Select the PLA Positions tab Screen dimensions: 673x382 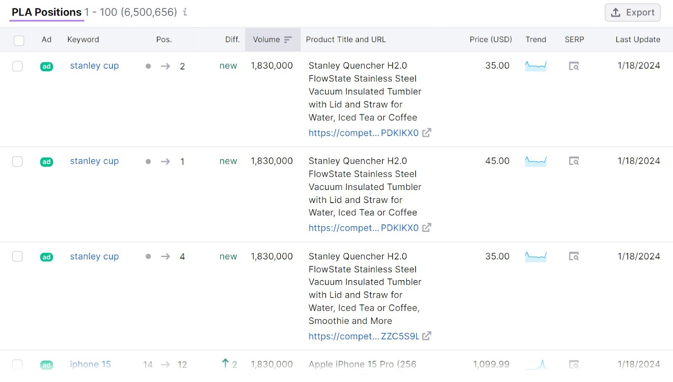[x=47, y=12]
